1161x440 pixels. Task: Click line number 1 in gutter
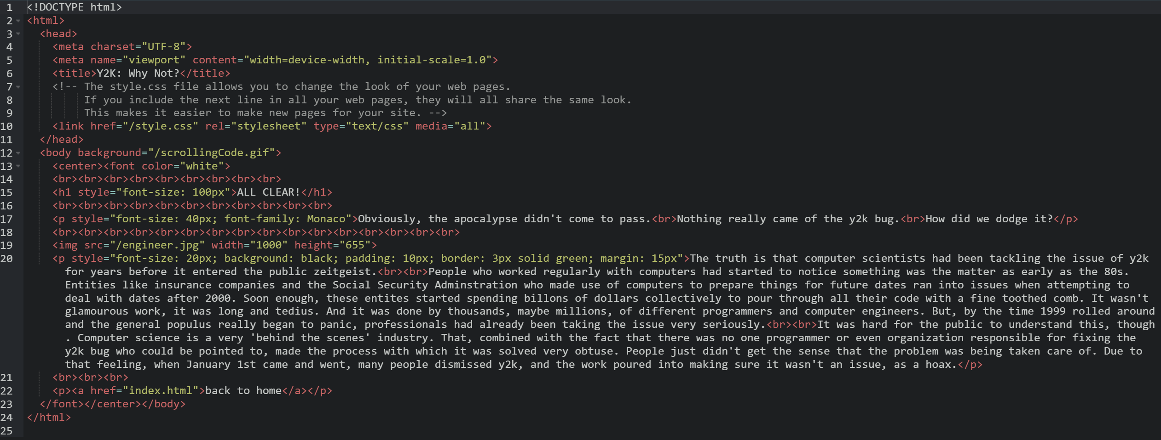click(9, 7)
